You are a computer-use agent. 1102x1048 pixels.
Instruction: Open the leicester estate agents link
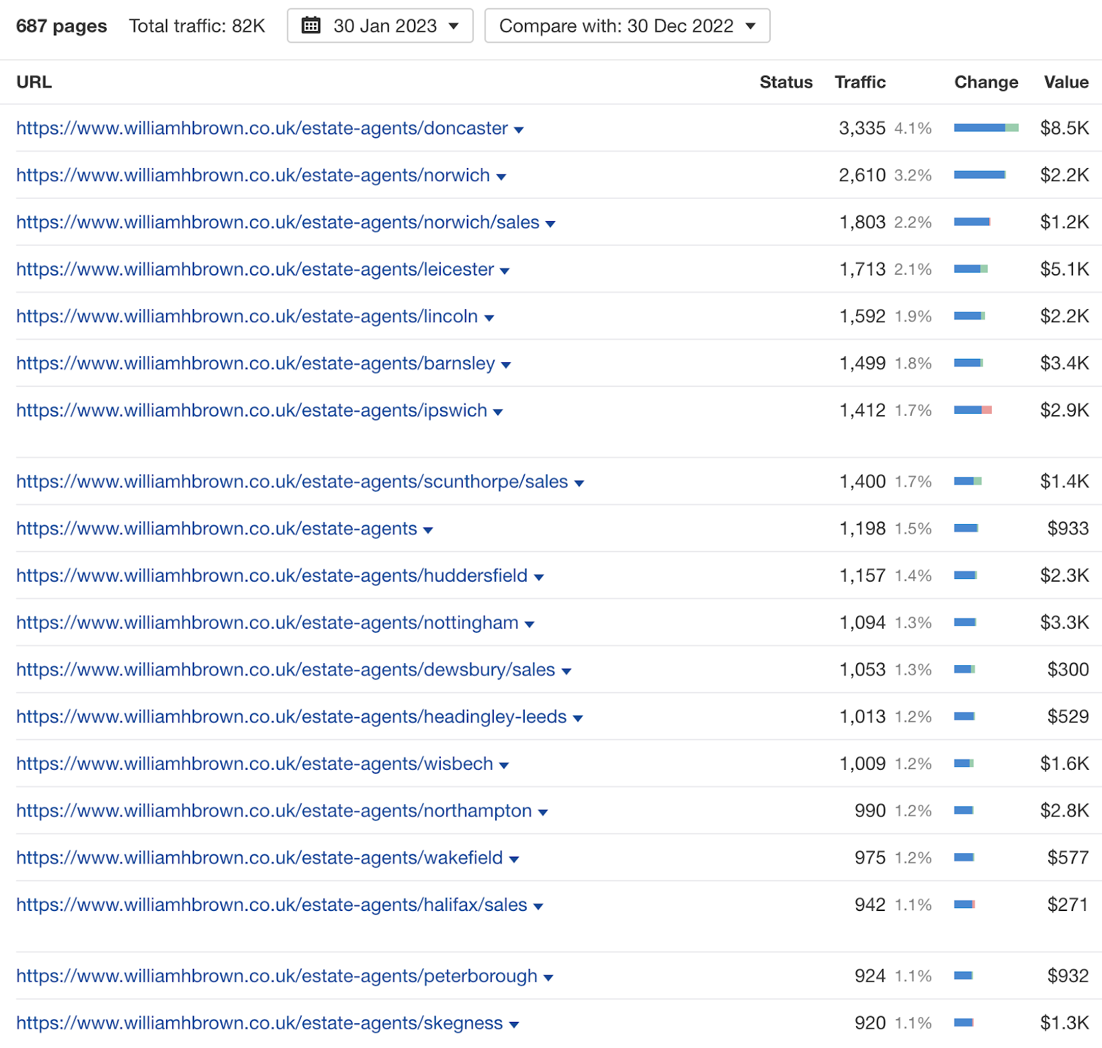point(255,269)
